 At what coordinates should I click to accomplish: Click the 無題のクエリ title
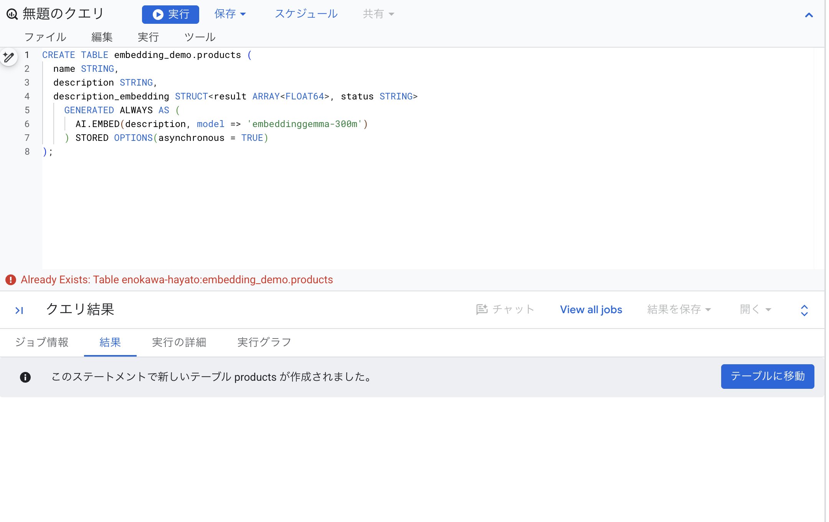(63, 14)
